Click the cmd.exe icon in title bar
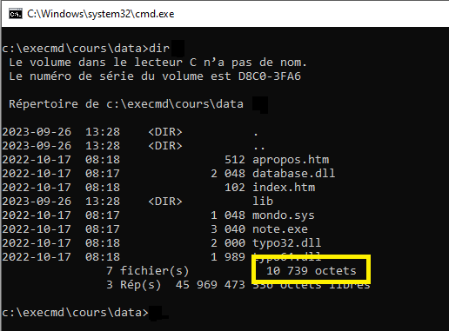 16,14
